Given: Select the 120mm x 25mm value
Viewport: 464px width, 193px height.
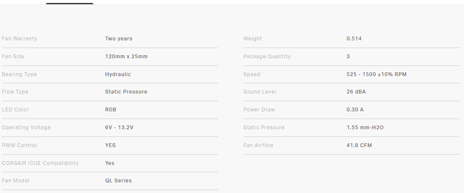Looking at the screenshot, I should click(127, 57).
